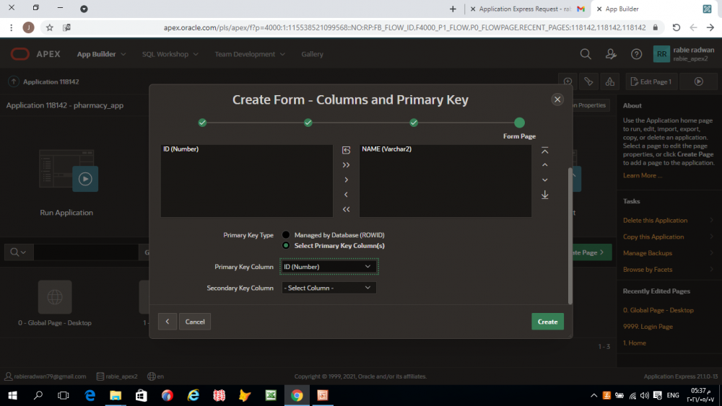Select the Select Primary Key Column(s) option
The height and width of the screenshot is (406, 722).
pos(286,245)
